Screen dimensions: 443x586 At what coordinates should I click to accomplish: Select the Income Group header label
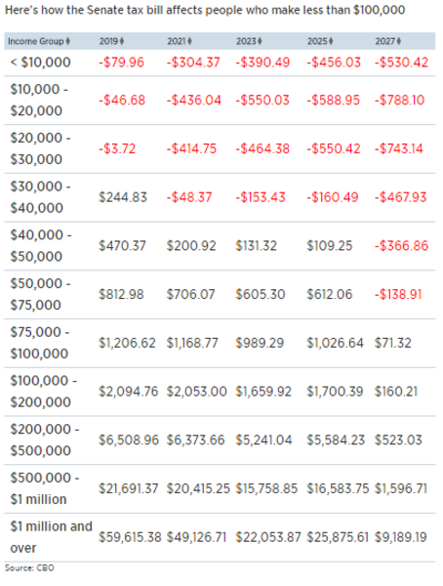[x=36, y=41]
